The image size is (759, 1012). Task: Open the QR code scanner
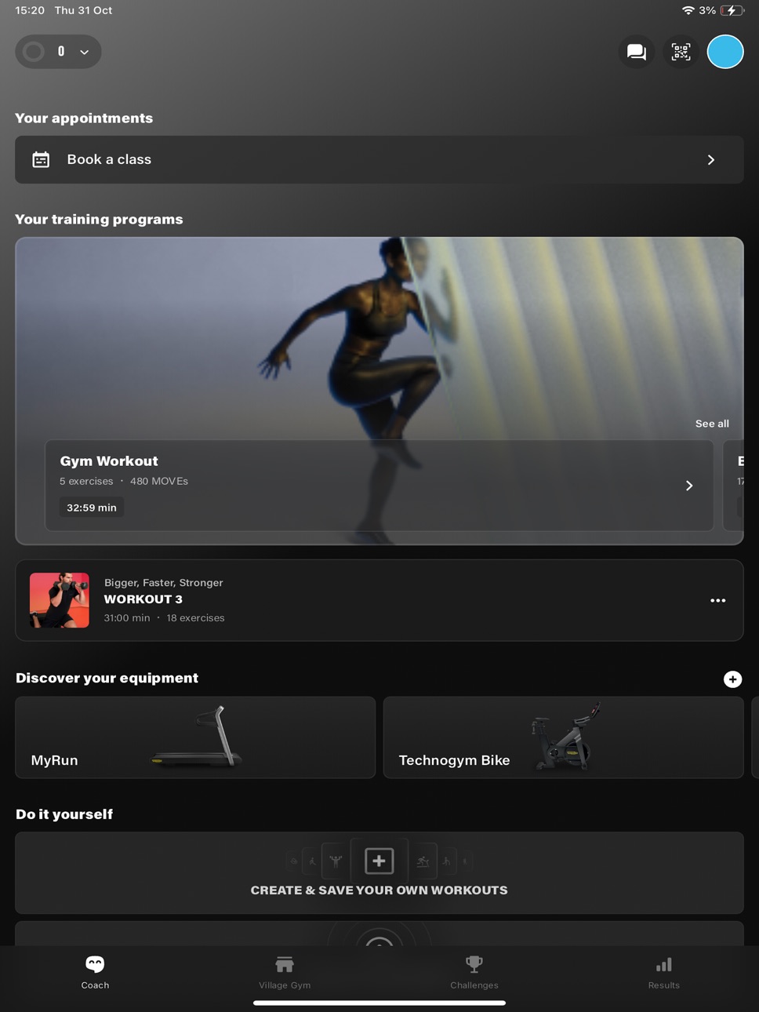681,52
